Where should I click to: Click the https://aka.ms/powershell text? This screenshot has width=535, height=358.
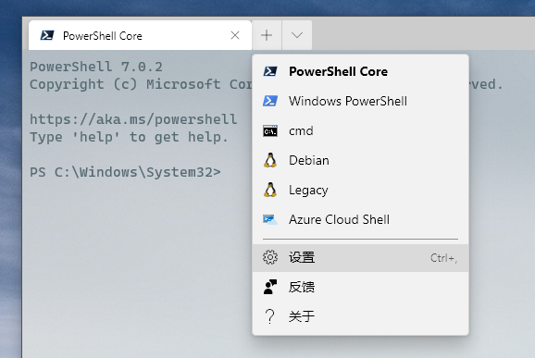tap(133, 119)
